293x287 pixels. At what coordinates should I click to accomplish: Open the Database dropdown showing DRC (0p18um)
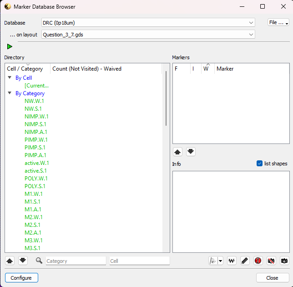[x=148, y=23]
